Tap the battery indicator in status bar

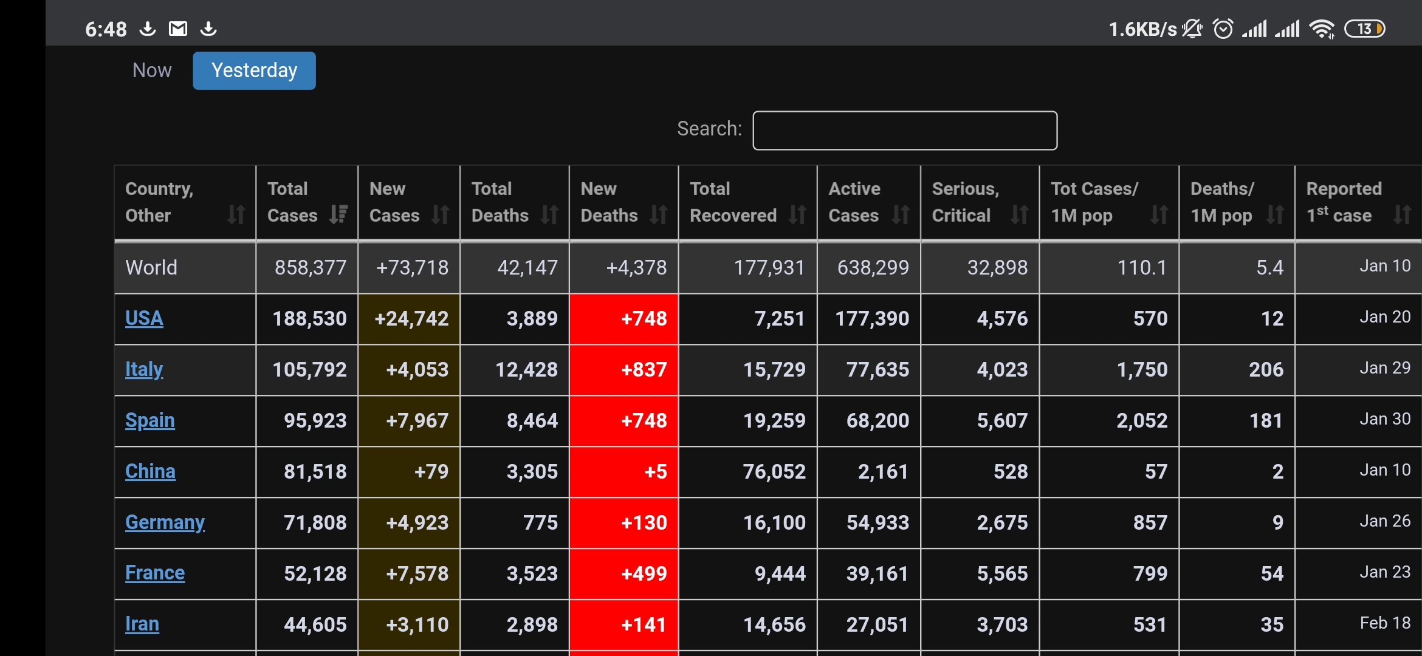click(1365, 29)
